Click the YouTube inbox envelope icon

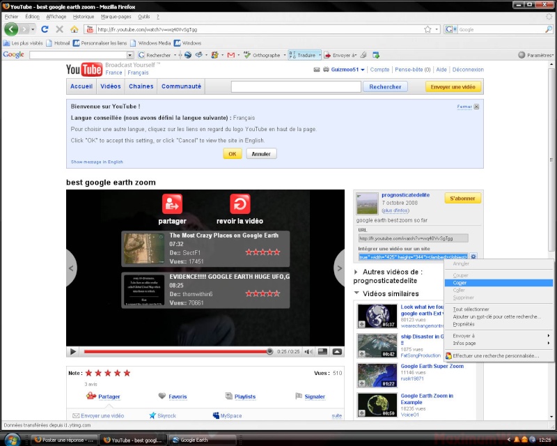[x=317, y=70]
